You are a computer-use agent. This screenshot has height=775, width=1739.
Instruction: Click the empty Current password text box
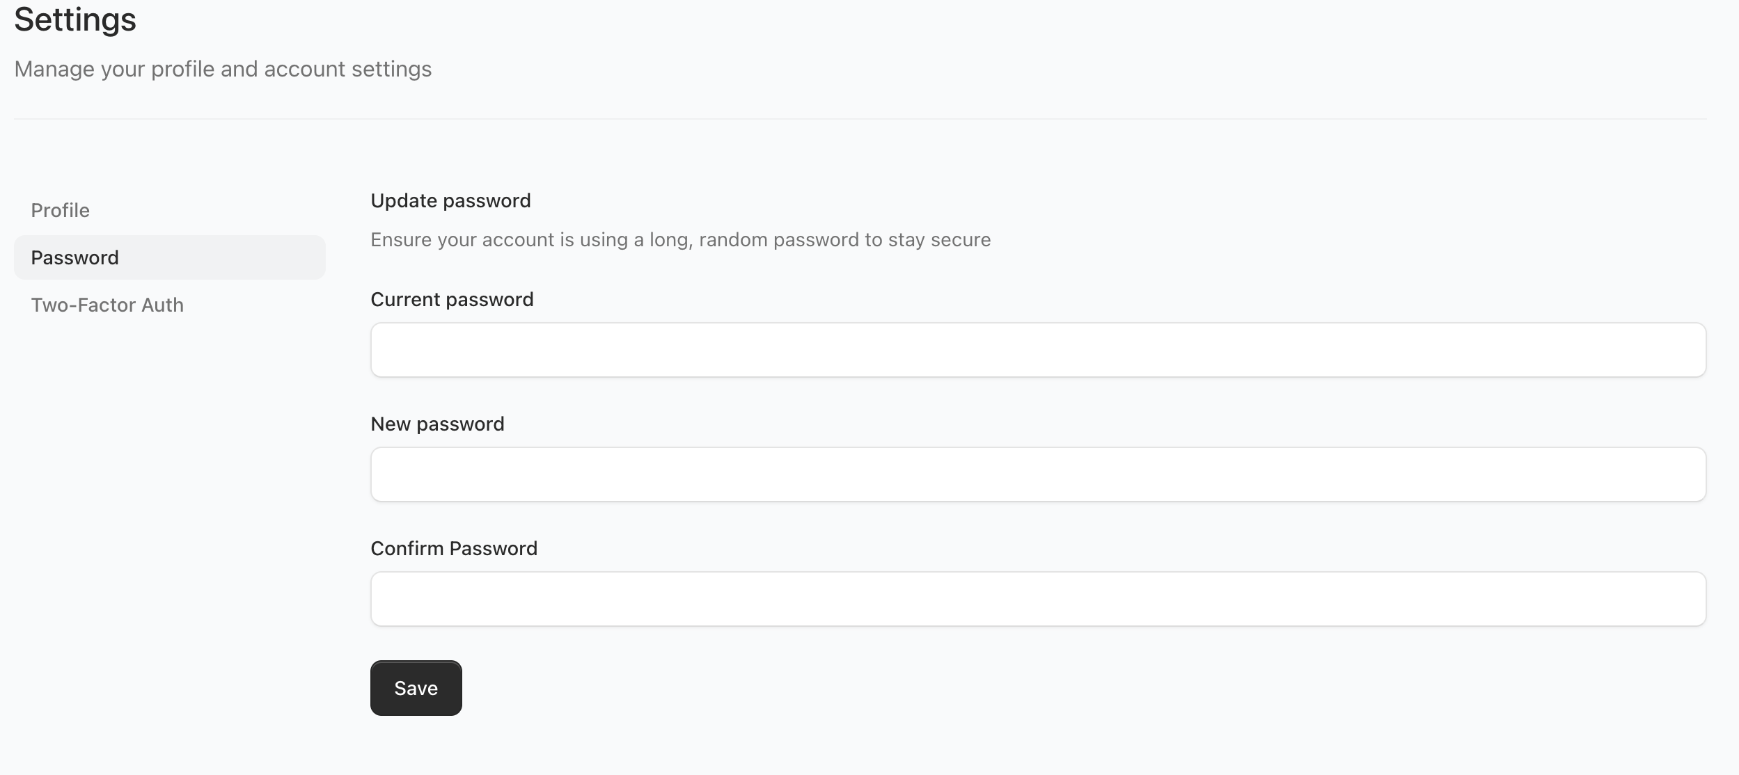[x=1037, y=349]
